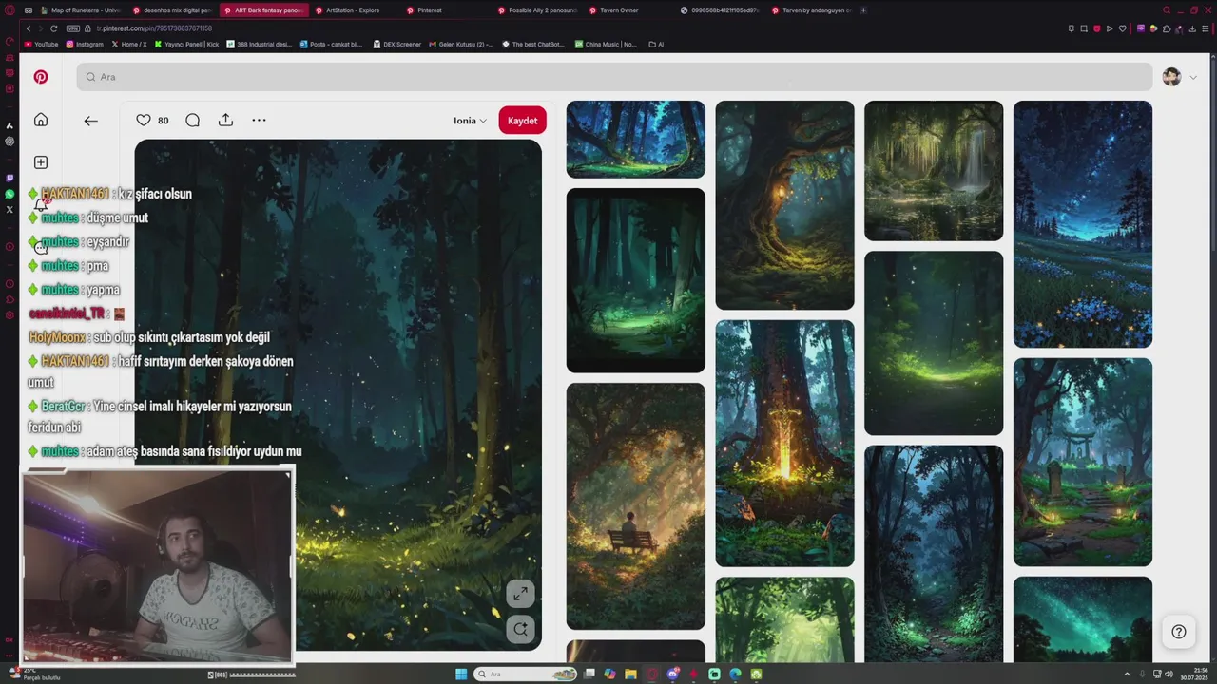
Task: Click the Opera logo menu icon
Action: [10, 10]
